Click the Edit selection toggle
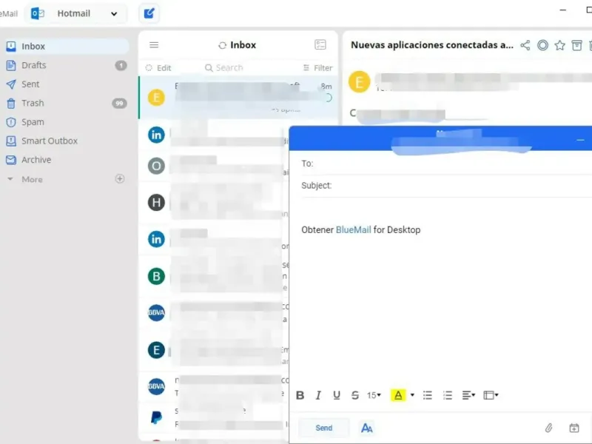Viewport: 592px width, 444px height. click(158, 67)
